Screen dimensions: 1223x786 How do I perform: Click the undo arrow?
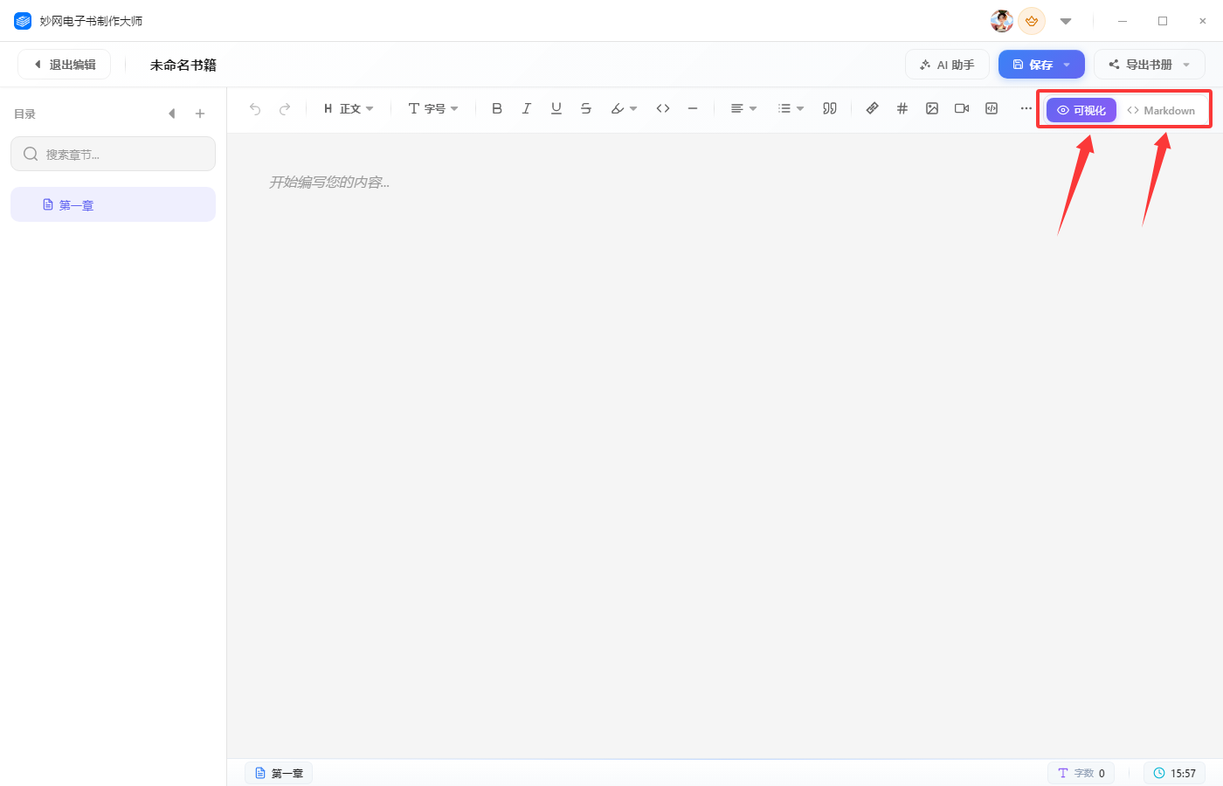click(x=255, y=109)
